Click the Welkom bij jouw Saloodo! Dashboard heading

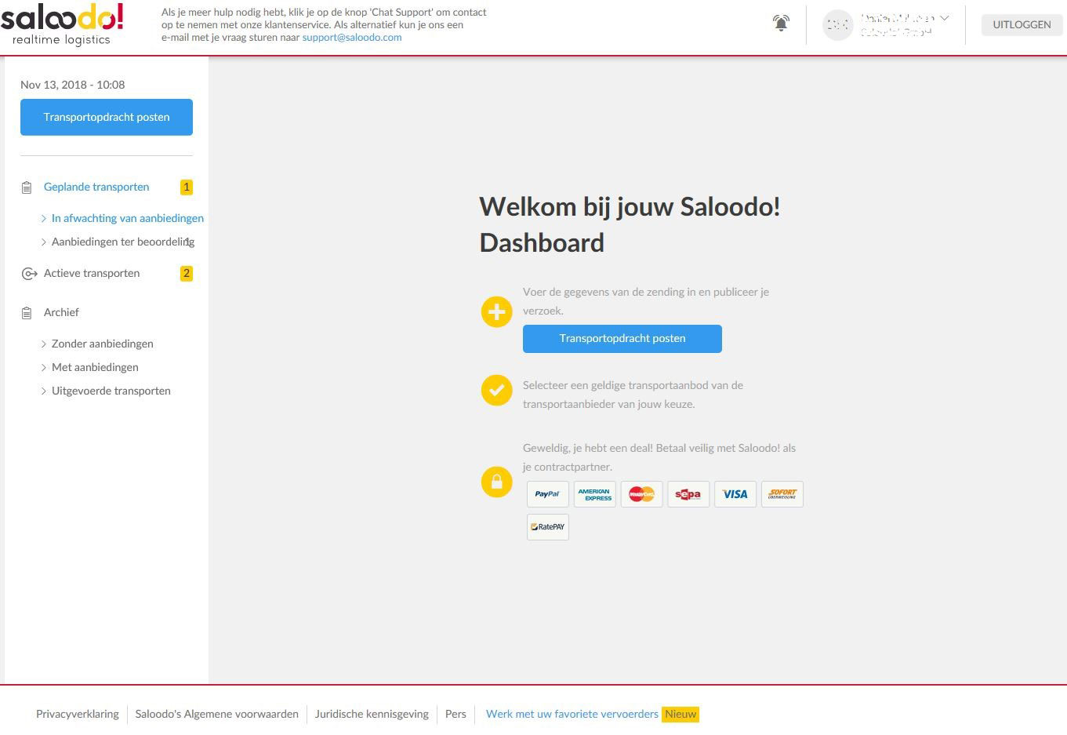point(630,224)
